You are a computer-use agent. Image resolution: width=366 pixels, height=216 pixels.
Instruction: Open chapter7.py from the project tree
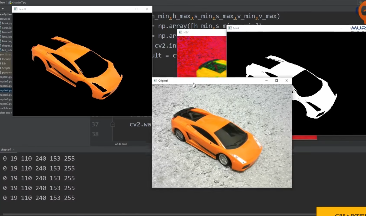[6, 104]
